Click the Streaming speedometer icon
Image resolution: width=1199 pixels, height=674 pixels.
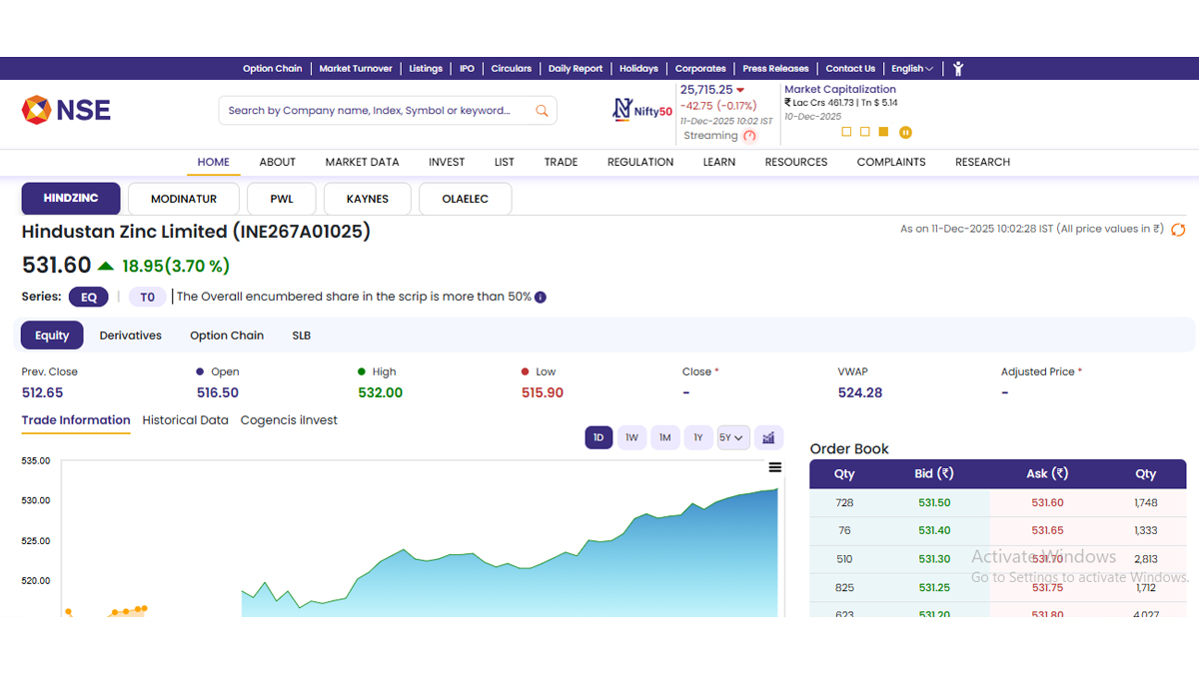point(750,136)
